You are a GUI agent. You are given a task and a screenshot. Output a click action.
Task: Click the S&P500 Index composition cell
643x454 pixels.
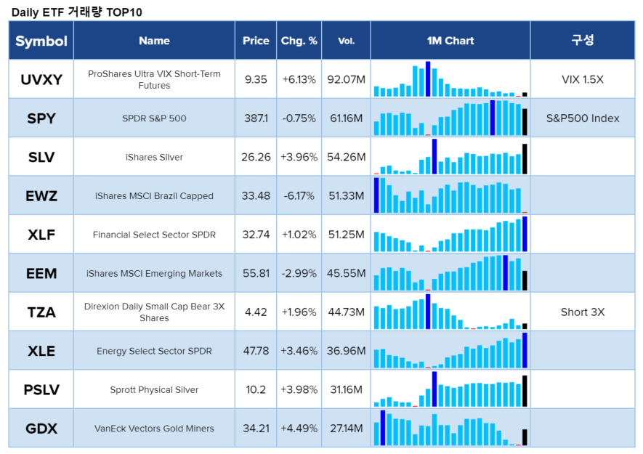pyautogui.click(x=583, y=118)
